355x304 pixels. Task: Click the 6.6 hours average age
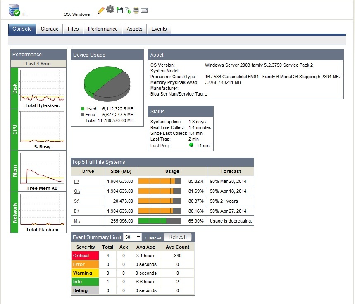146,282
